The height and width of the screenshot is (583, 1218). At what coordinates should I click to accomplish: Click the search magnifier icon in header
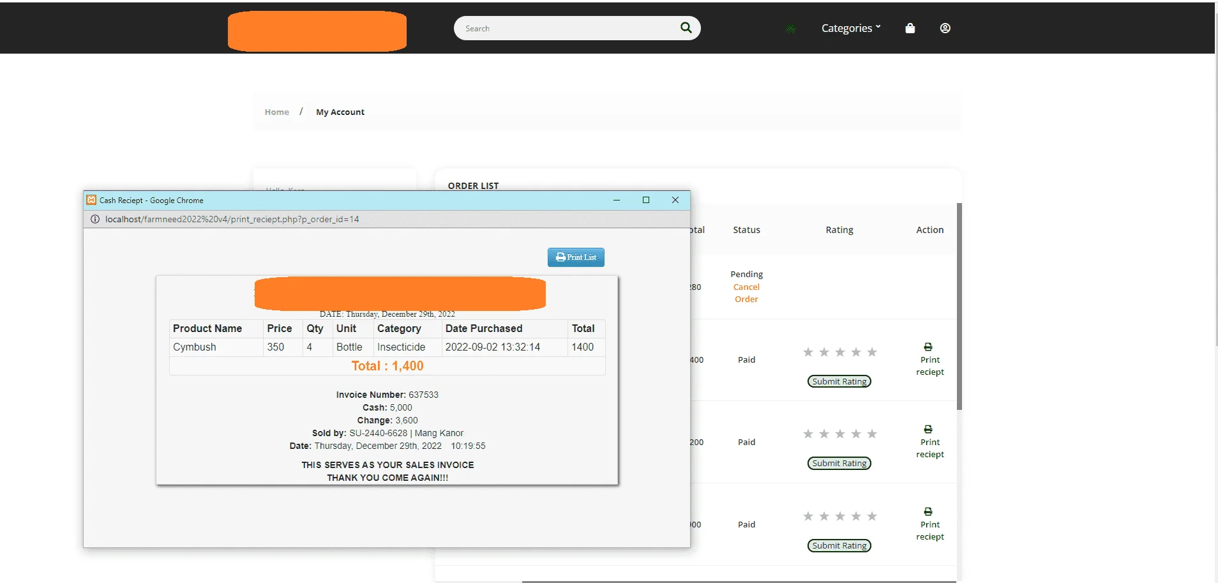(x=686, y=27)
